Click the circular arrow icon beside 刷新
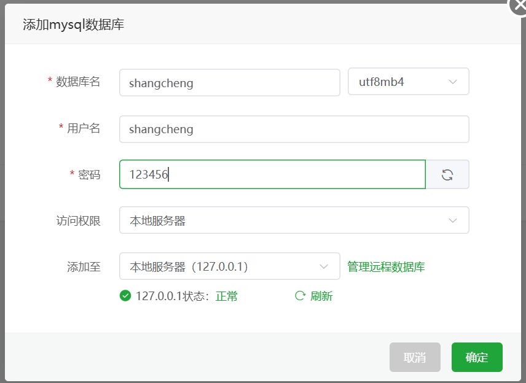The width and height of the screenshot is (526, 383). point(300,296)
